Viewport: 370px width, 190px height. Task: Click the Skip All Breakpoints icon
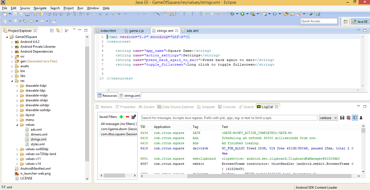(x=158, y=14)
